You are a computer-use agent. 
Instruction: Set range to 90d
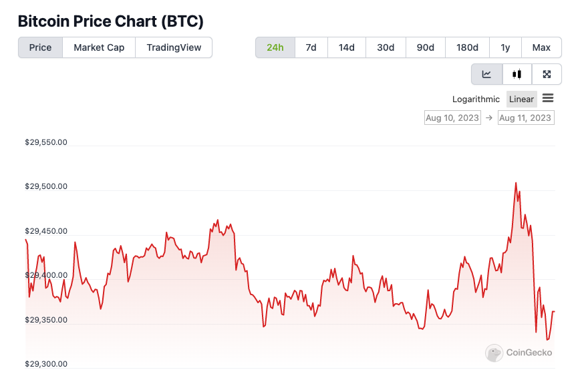[426, 47]
